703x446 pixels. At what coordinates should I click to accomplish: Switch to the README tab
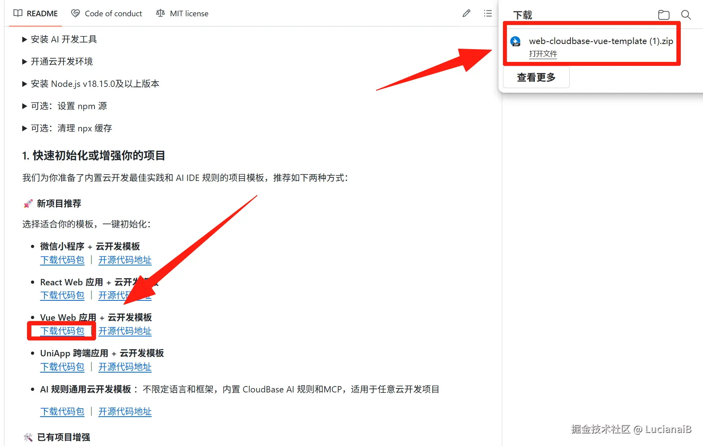pos(35,13)
